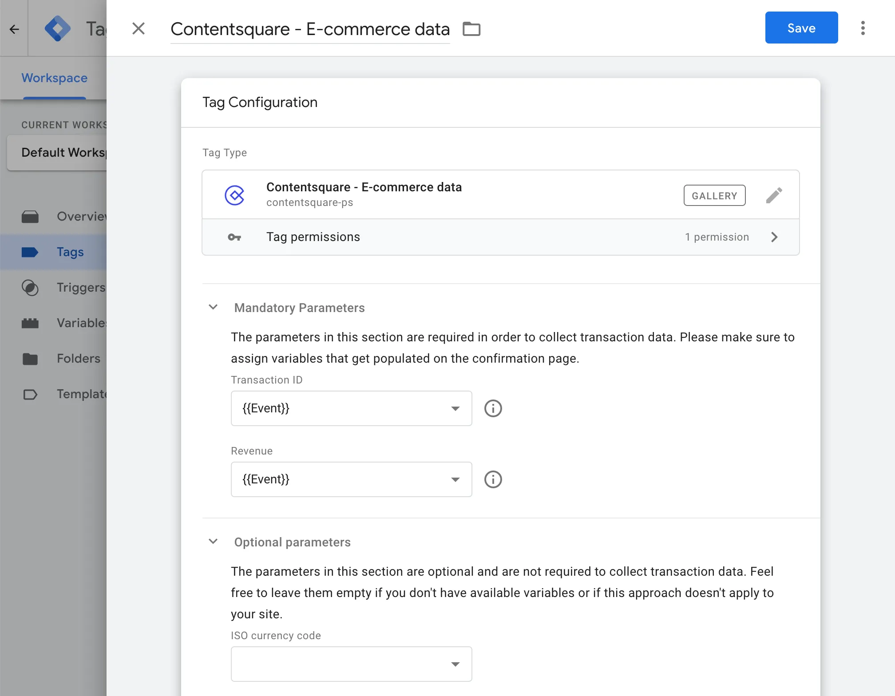
Task: Open the ISO currency code dropdown
Action: [351, 664]
